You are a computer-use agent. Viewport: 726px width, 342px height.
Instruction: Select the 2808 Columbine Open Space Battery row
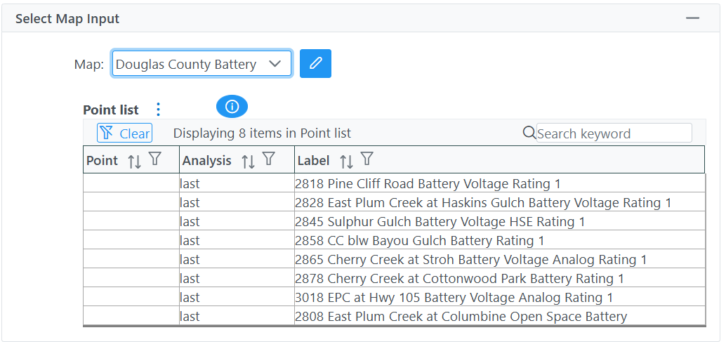point(394,317)
